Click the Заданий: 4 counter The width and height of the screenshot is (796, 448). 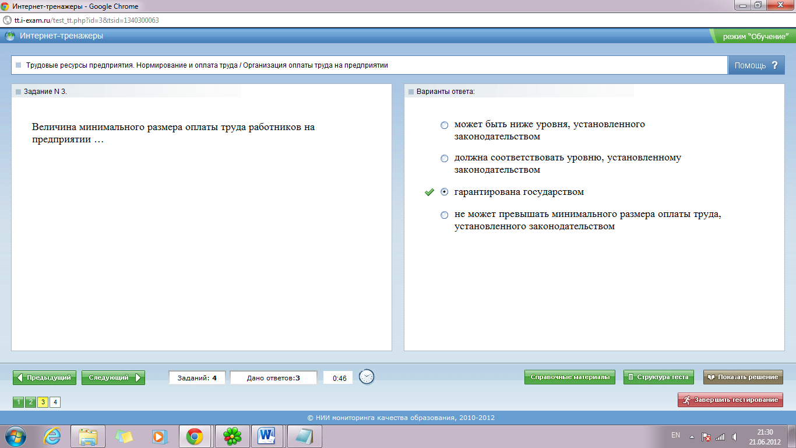(198, 378)
